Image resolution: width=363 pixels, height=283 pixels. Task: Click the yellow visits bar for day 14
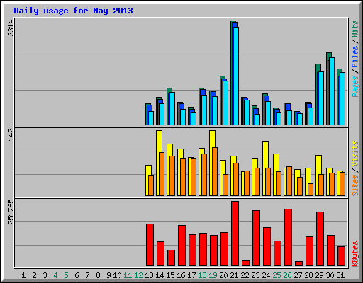pyautogui.click(x=159, y=163)
